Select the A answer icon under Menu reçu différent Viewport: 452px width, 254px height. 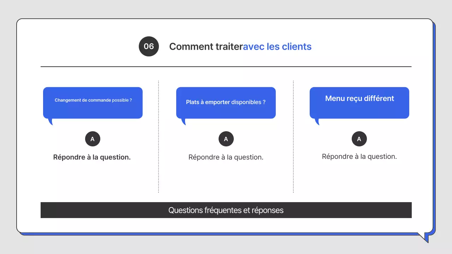(x=359, y=139)
